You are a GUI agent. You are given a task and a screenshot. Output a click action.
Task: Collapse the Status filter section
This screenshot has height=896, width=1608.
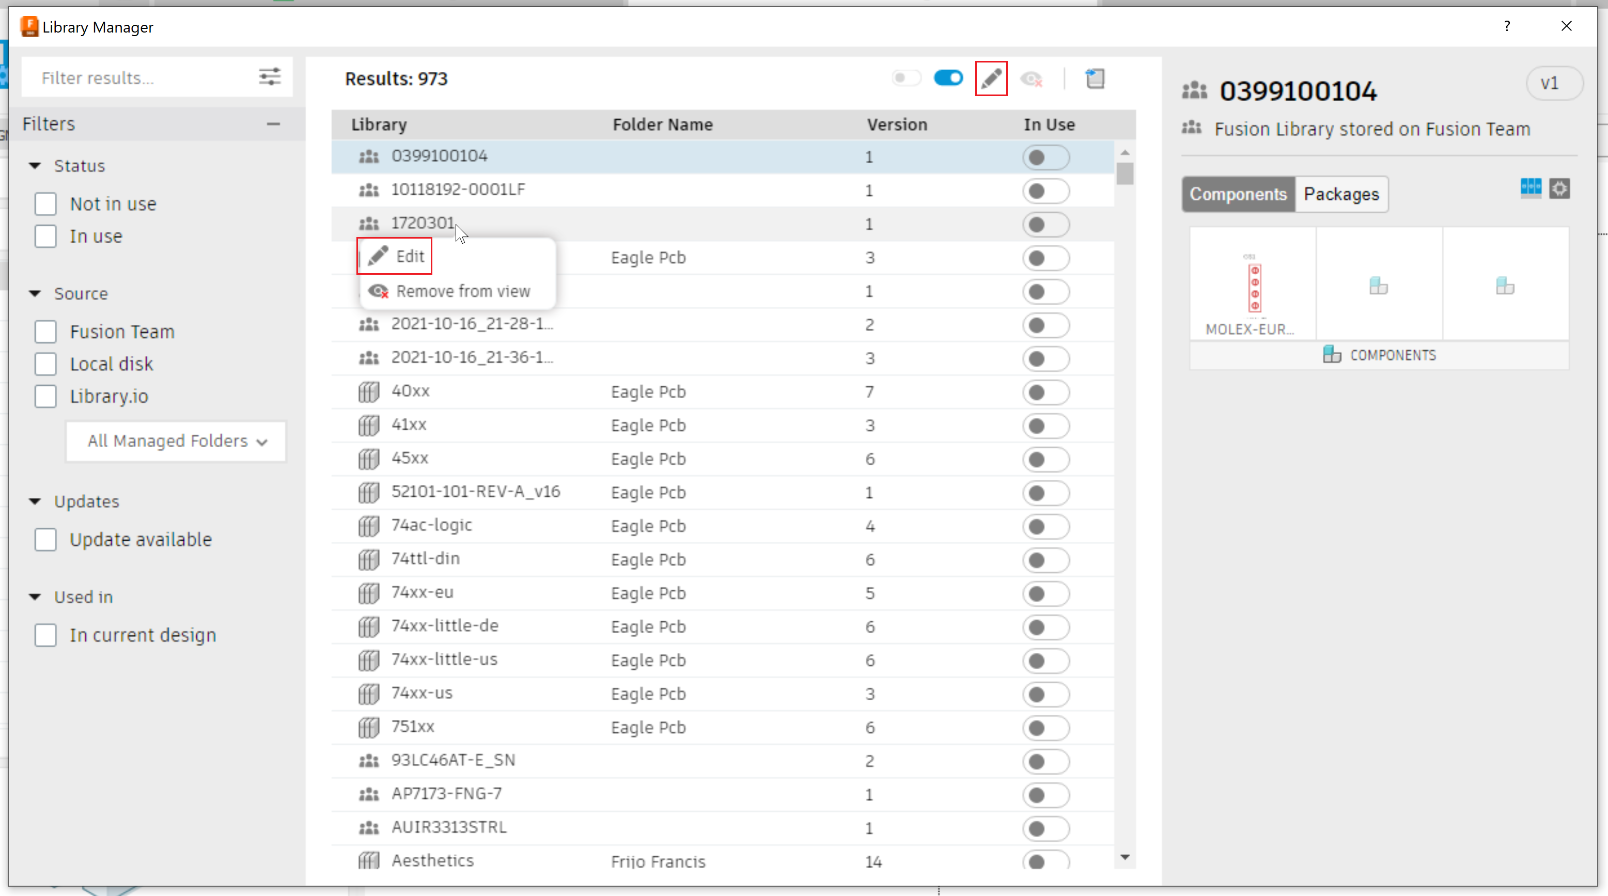pyautogui.click(x=35, y=166)
